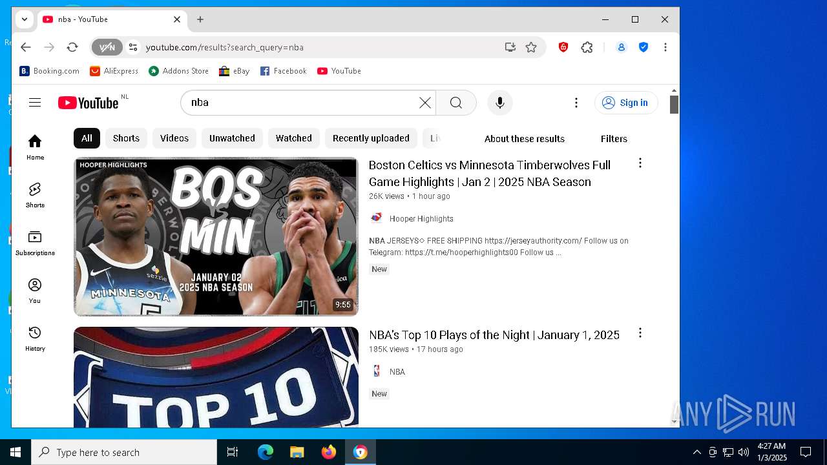This screenshot has width=827, height=465.
Task: Open the browser profile icon
Action: click(622, 47)
